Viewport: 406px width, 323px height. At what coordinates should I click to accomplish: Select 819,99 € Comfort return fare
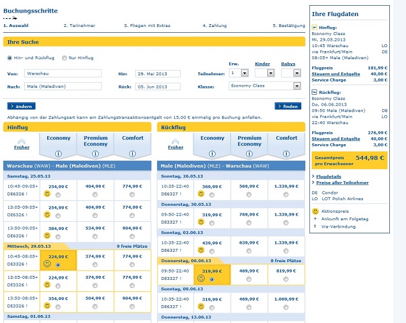[286, 279]
